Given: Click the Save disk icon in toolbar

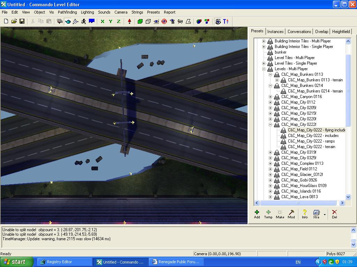Looking at the screenshot, I should pos(22,22).
